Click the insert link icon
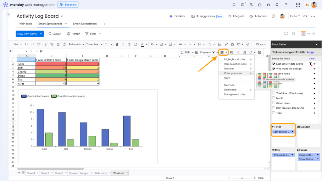 click(226, 44)
